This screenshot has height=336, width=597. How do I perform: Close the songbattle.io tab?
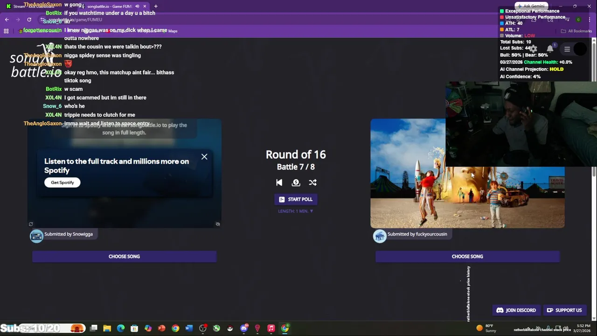pyautogui.click(x=145, y=6)
